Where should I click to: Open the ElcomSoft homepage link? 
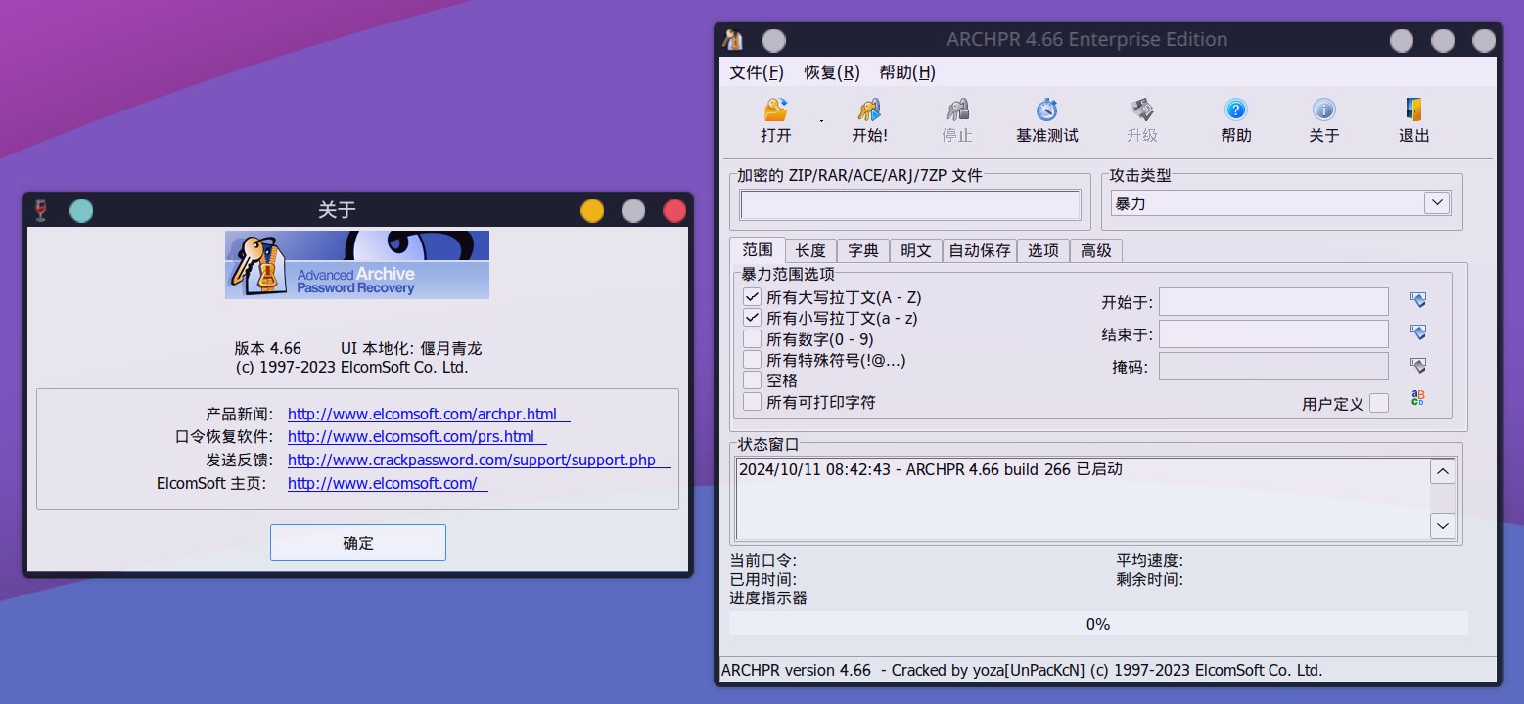(388, 483)
